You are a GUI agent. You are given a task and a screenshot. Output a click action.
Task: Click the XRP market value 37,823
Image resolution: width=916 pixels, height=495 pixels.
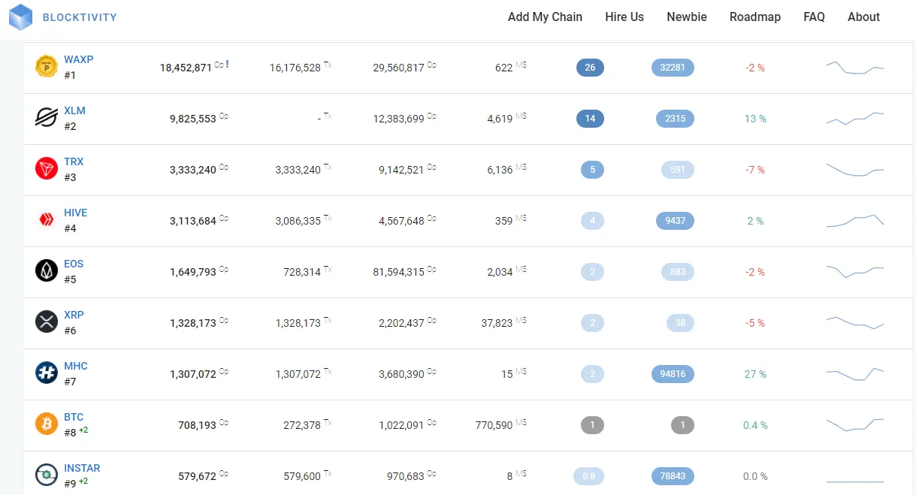coord(497,323)
